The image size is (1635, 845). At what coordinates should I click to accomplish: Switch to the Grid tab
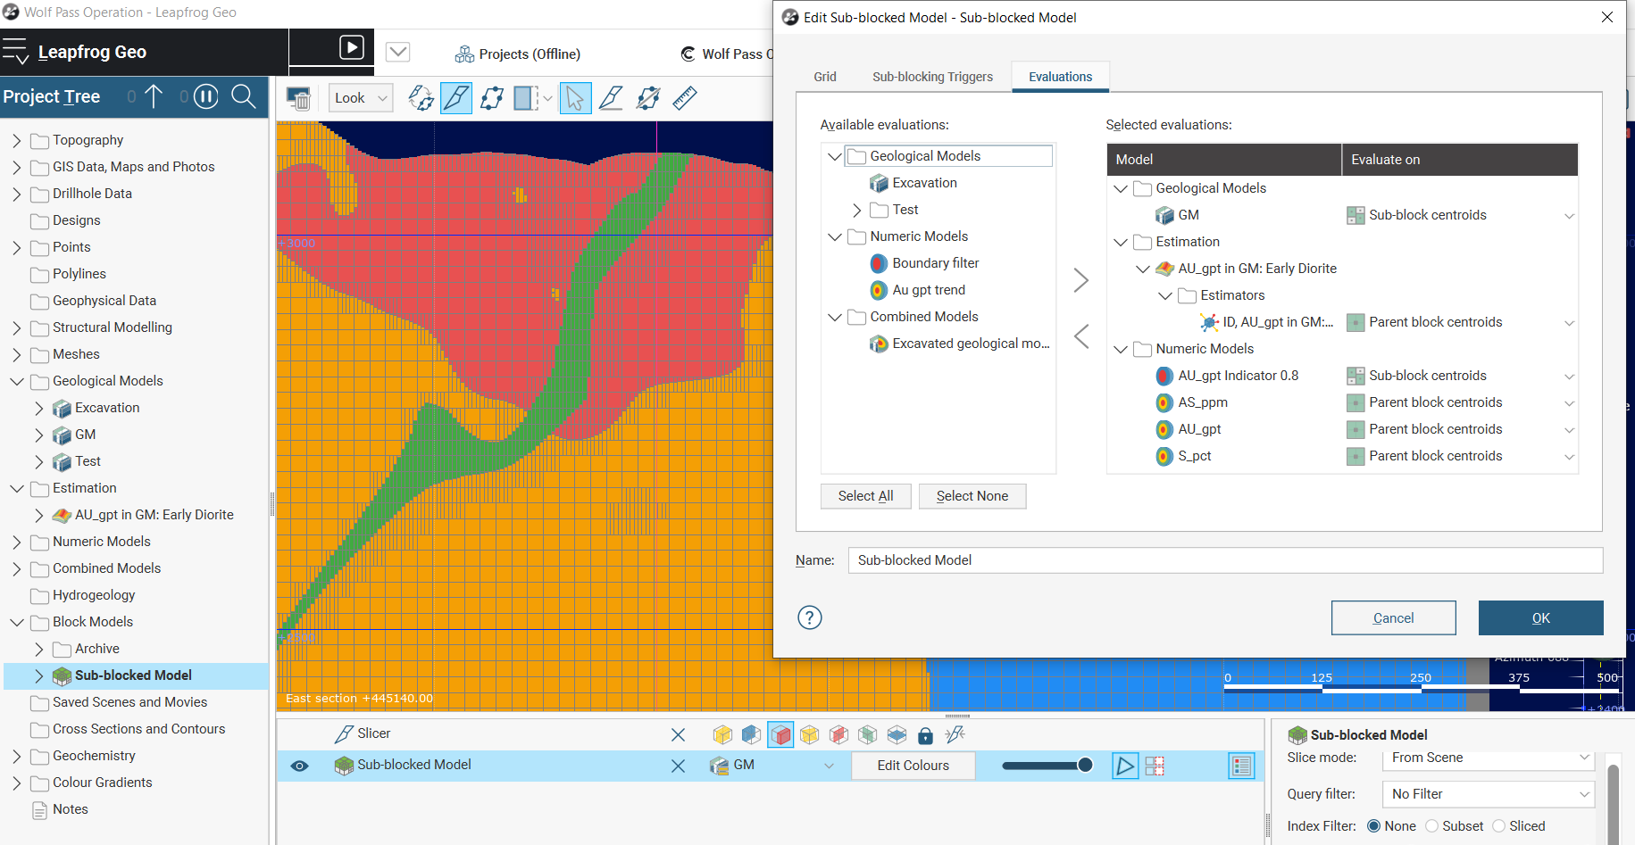tap(825, 77)
